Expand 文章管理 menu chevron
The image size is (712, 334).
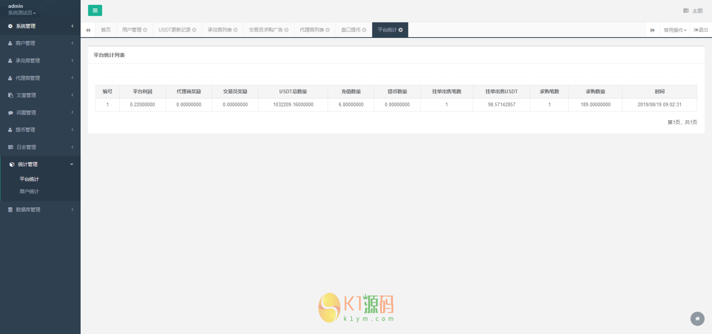point(72,95)
